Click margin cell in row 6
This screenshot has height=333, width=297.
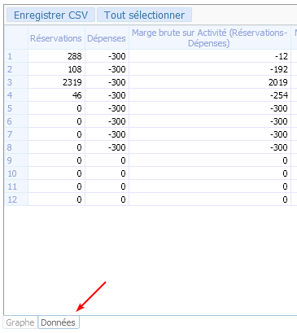coord(210,121)
